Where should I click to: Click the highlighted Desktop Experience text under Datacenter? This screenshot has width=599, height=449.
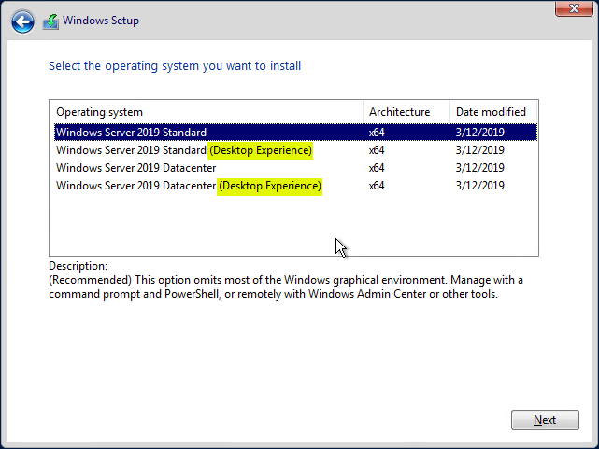coord(270,186)
